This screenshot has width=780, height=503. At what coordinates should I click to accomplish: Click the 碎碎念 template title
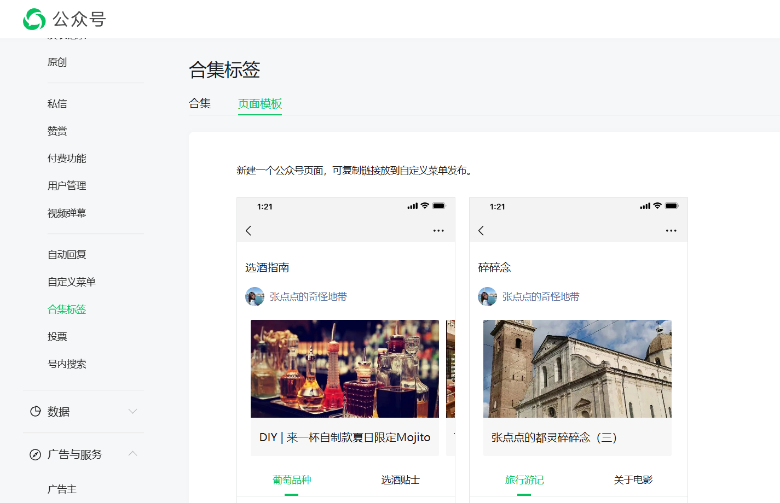pos(494,268)
